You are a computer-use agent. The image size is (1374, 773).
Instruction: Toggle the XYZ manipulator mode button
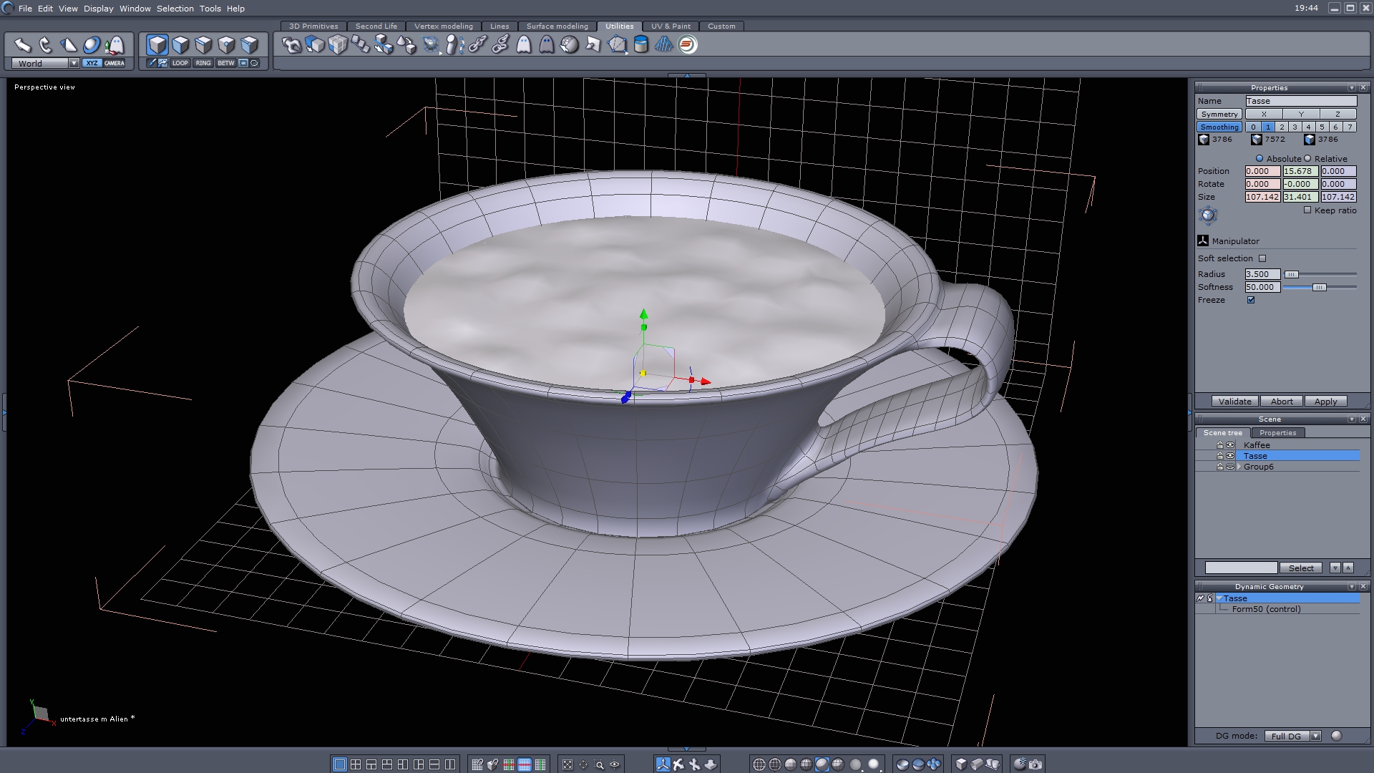[x=92, y=63]
